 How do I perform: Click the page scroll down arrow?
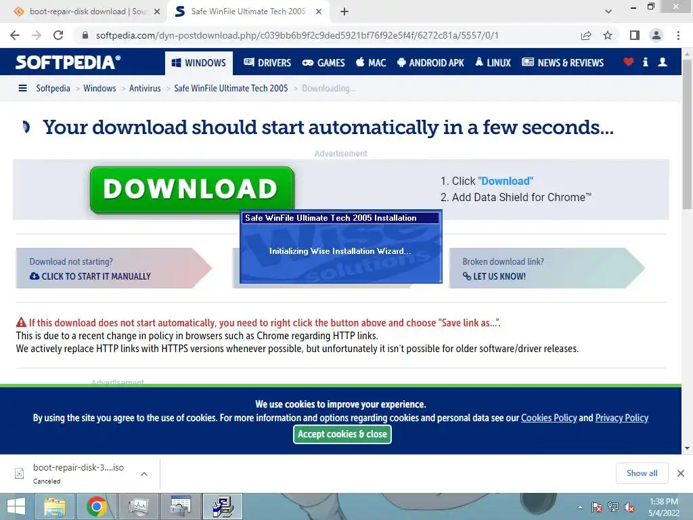(688, 448)
